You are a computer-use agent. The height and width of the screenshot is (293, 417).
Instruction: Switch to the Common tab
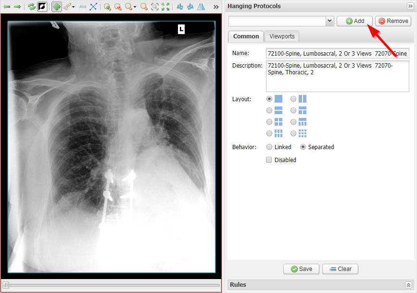point(246,36)
